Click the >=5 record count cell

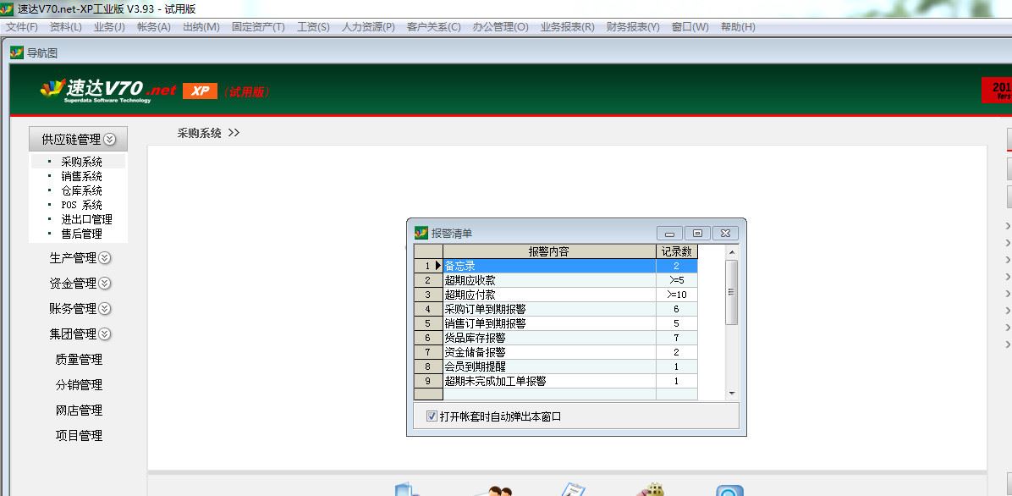pyautogui.click(x=676, y=280)
